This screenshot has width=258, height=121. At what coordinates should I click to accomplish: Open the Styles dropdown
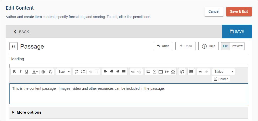223,72
